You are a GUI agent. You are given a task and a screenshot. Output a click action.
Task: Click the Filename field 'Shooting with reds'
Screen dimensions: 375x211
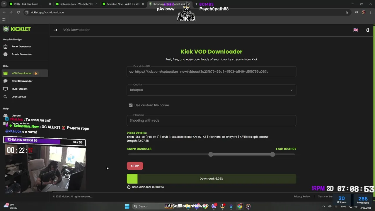211,120
